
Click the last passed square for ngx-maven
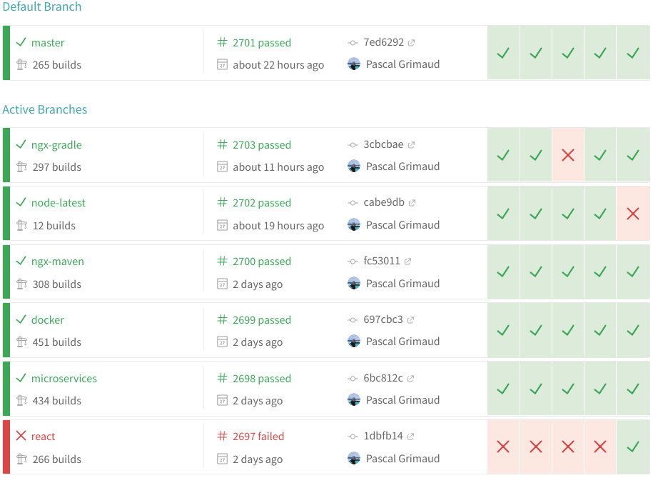click(632, 272)
